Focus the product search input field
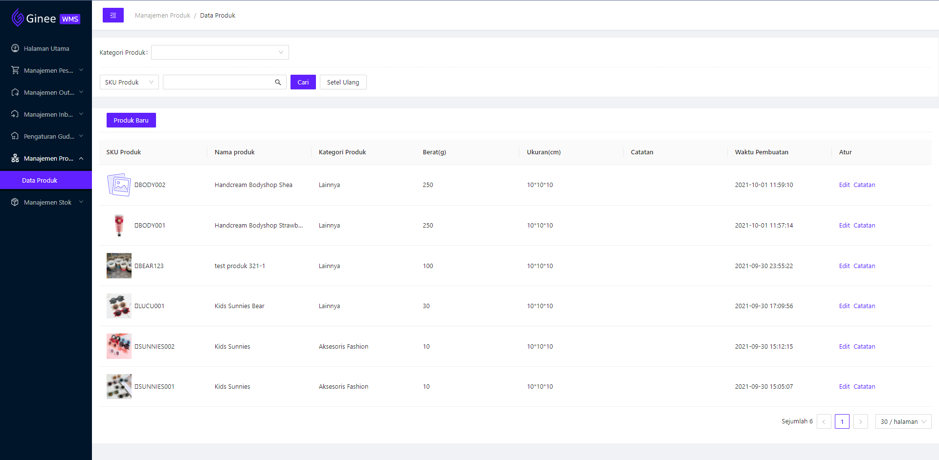The height and width of the screenshot is (460, 939). (218, 82)
